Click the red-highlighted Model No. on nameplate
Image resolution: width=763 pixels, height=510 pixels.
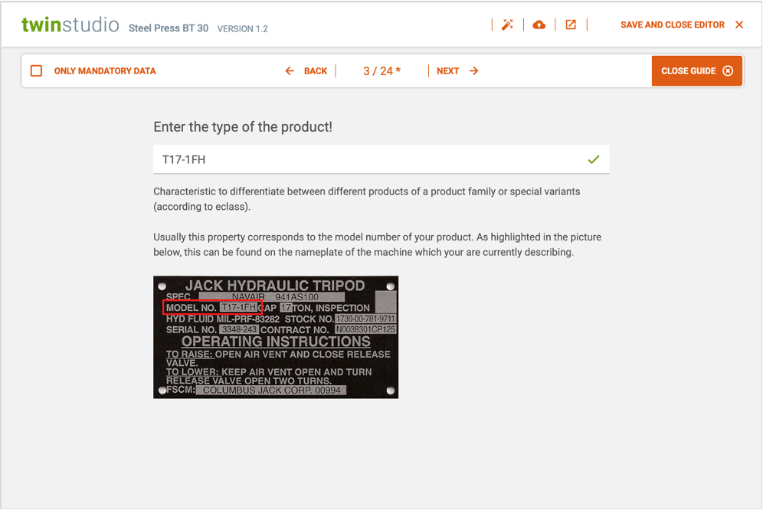coord(213,308)
